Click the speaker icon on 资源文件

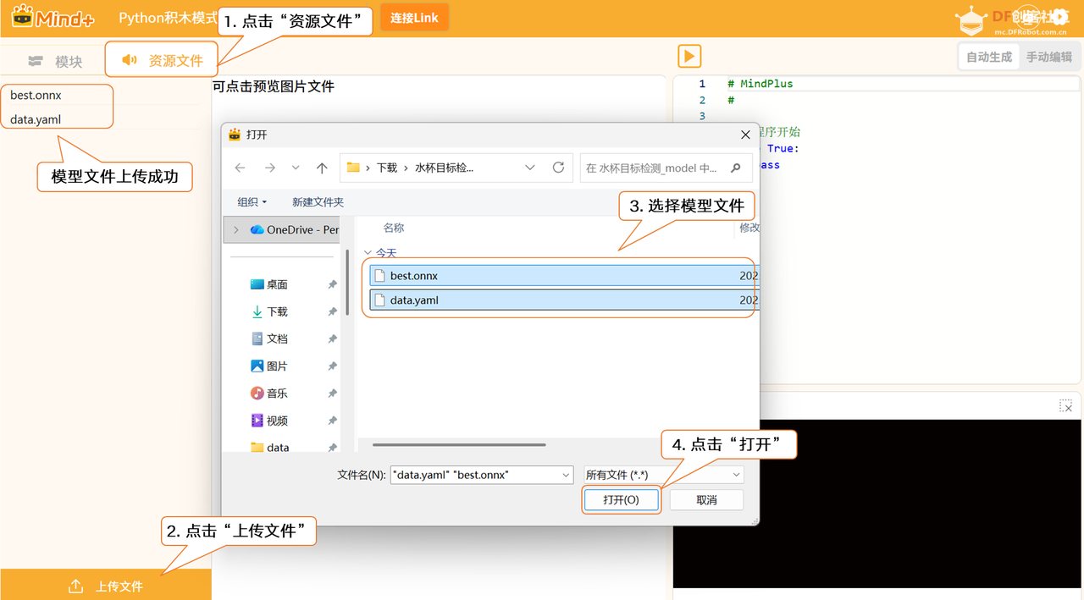click(x=129, y=58)
